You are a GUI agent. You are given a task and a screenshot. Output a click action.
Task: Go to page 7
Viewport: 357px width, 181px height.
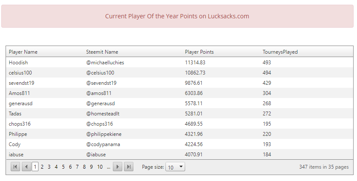tap(77, 167)
